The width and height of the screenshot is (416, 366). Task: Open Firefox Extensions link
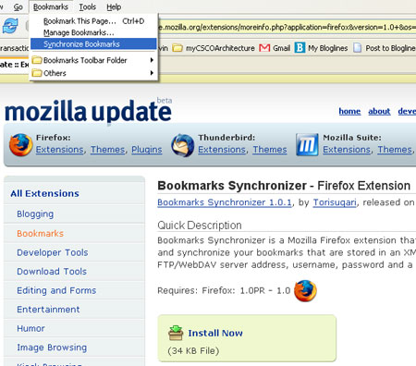point(60,150)
